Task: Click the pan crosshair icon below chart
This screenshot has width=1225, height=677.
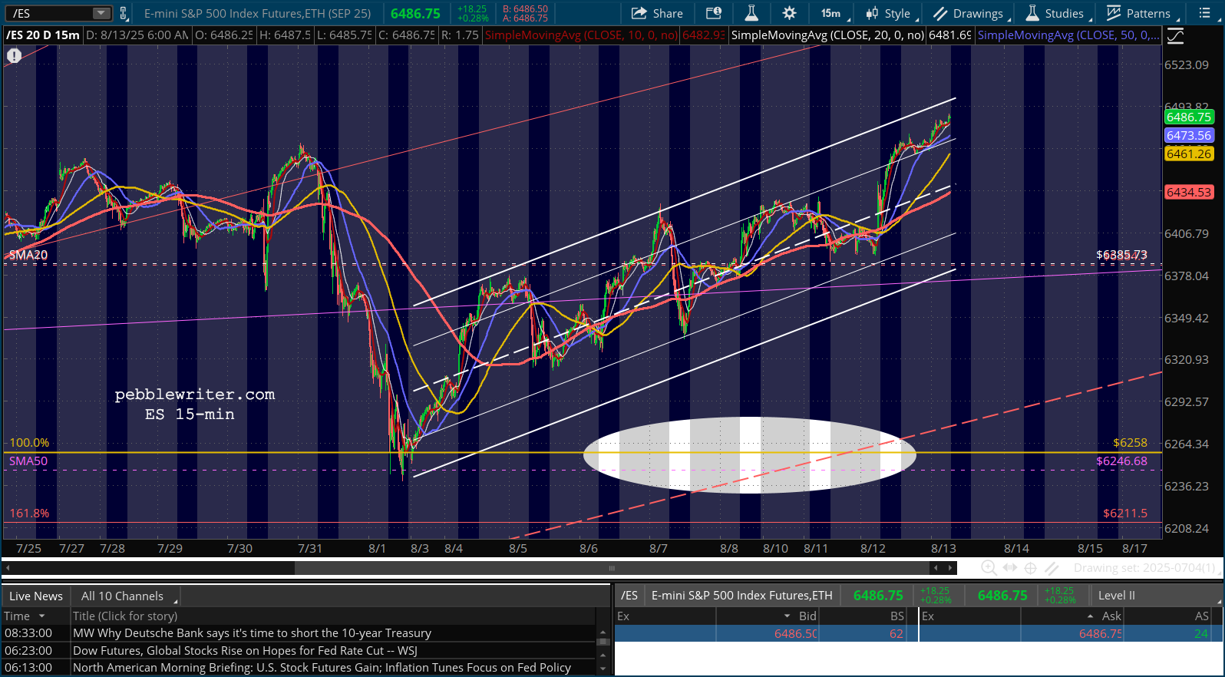Action: tap(1031, 568)
